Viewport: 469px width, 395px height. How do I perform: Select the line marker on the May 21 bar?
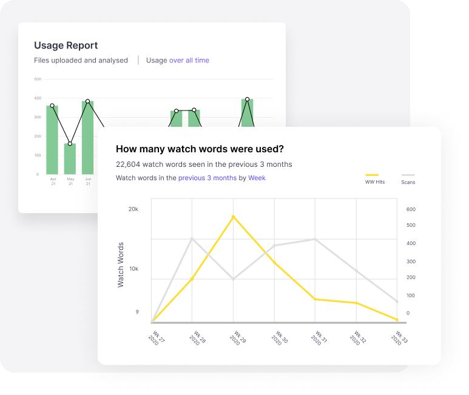(70, 144)
